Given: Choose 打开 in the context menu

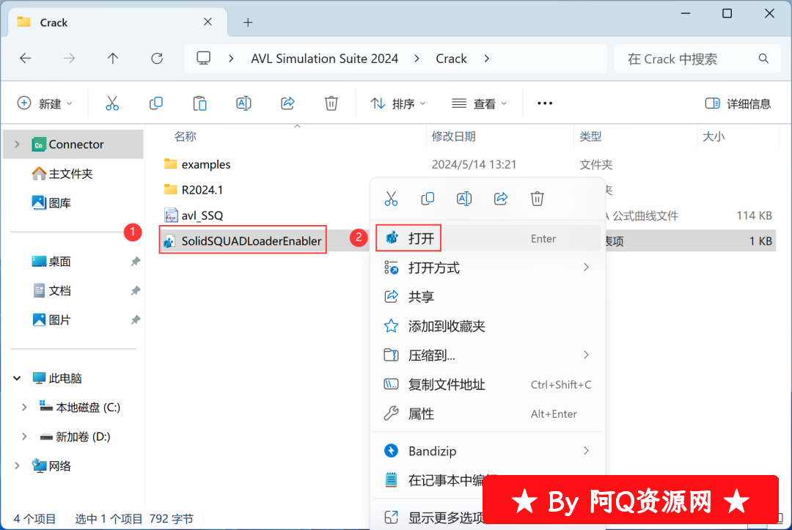Looking at the screenshot, I should point(486,238).
